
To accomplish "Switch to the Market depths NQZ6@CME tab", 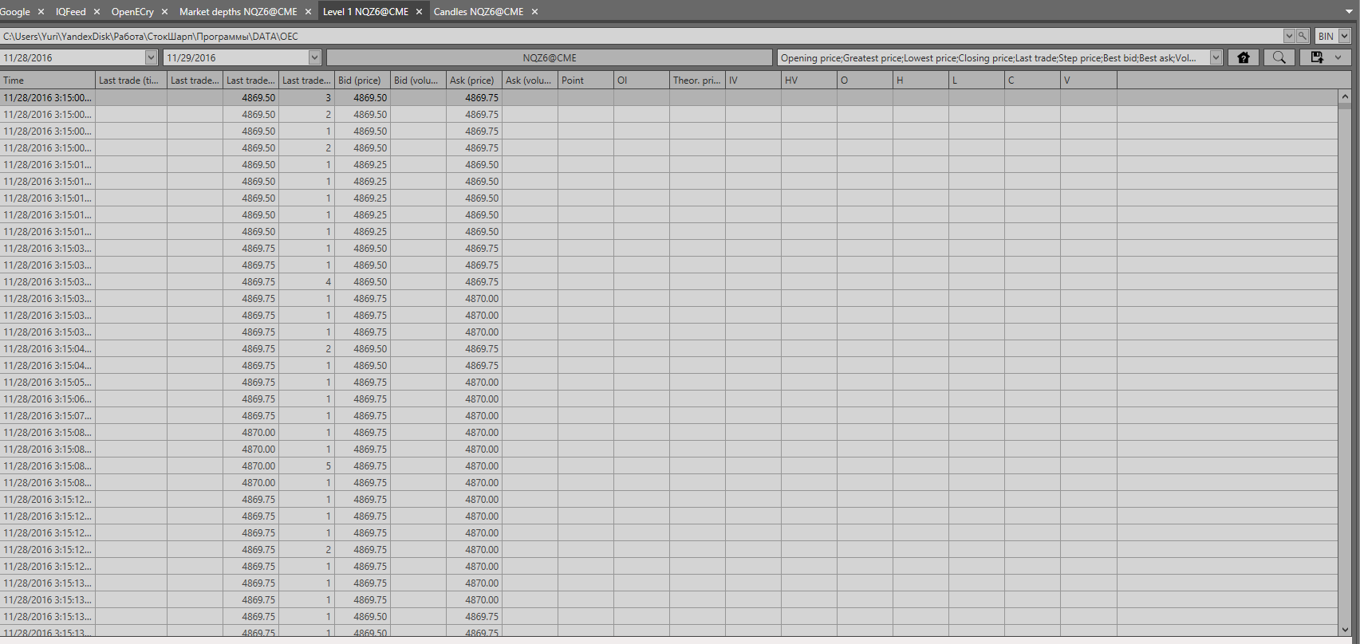I will coord(238,12).
